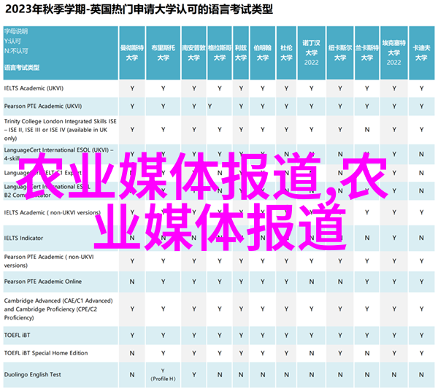Click the IELTS Academic (UKVI) row label
This screenshot has width=438, height=391.
tap(34, 88)
